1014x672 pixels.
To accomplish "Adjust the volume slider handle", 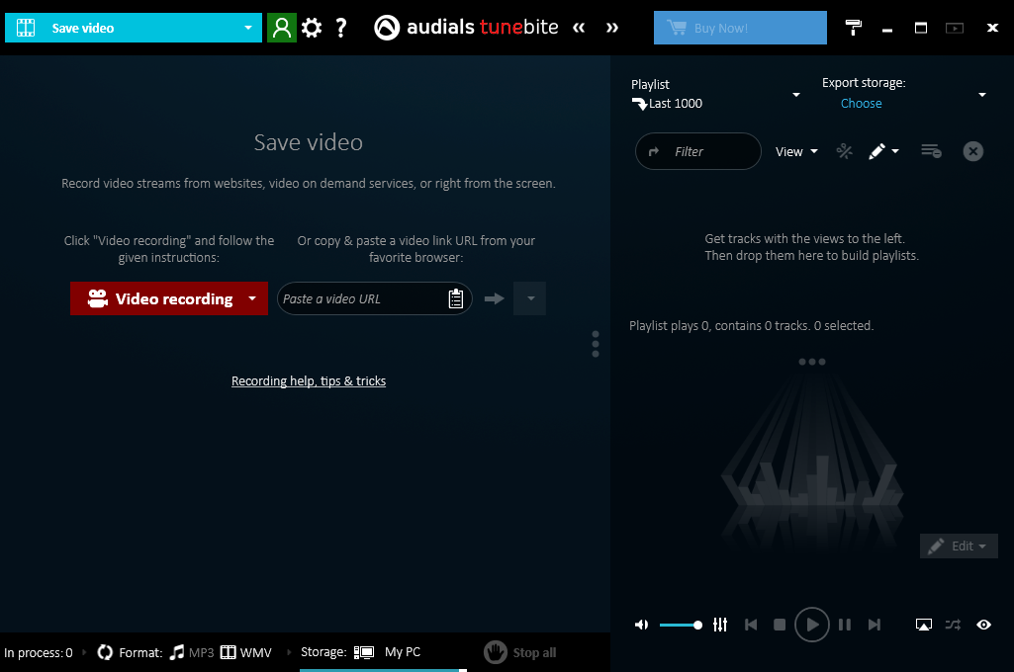I will tap(697, 625).
